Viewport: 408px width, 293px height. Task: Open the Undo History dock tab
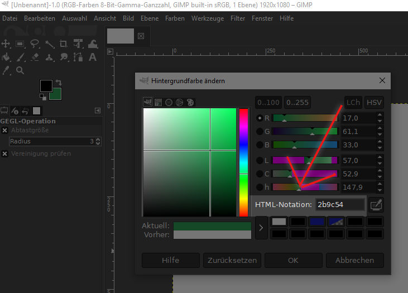coord(25,111)
